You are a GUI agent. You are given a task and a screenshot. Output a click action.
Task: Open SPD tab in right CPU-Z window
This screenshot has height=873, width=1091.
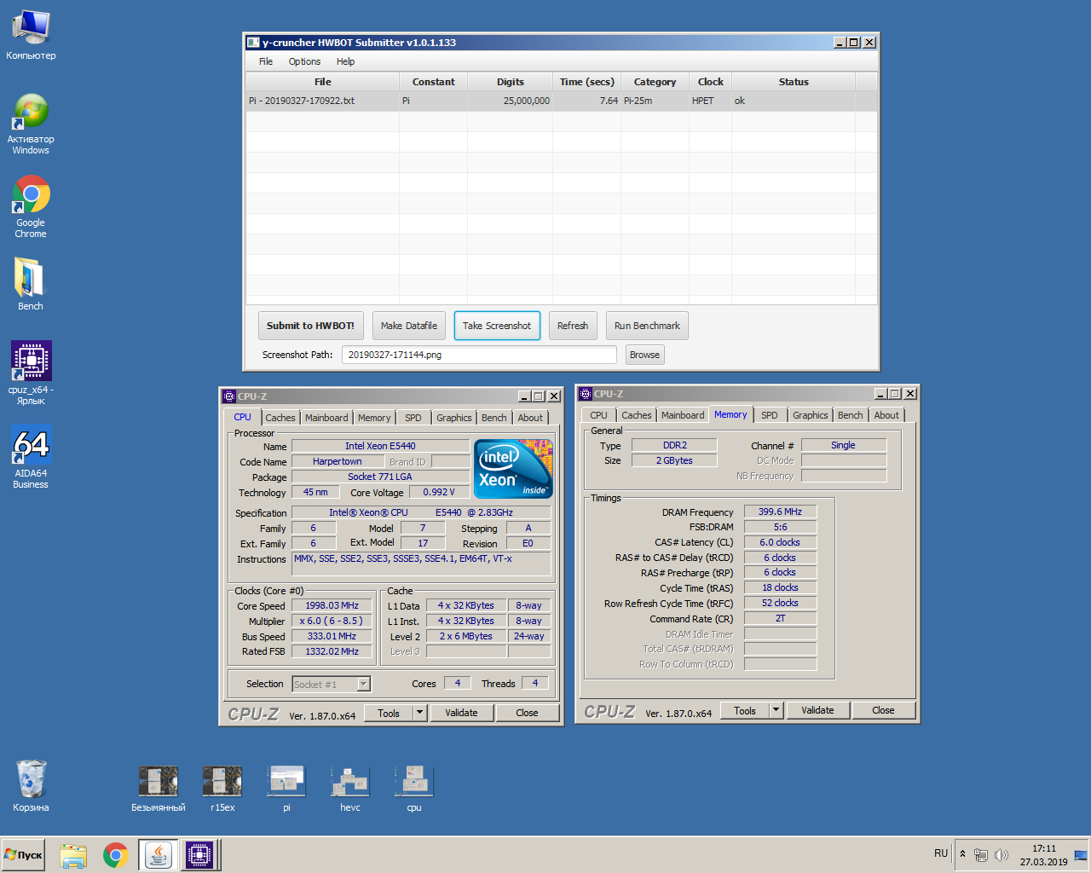(770, 415)
